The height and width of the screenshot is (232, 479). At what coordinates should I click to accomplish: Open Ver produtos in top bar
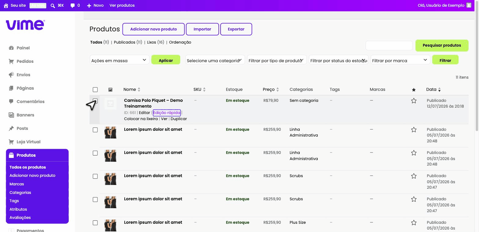pos(122,5)
